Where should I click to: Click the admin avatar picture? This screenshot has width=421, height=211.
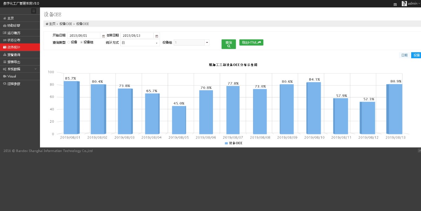[x=404, y=4]
